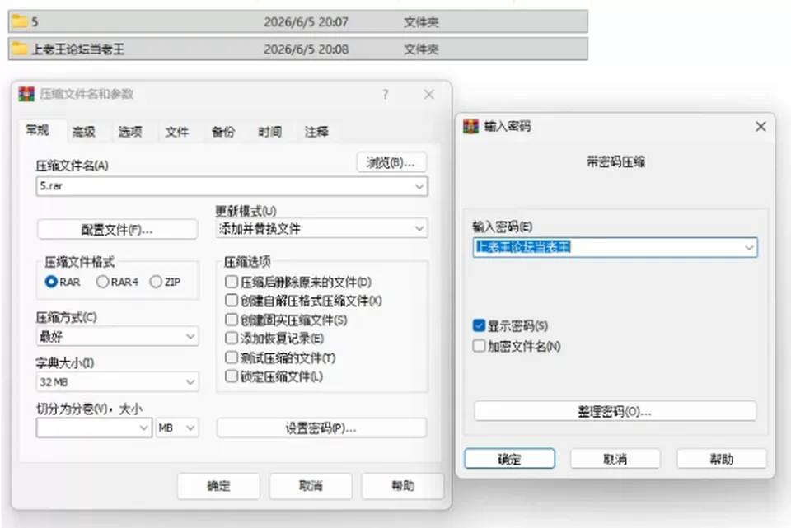Open the 备份 tab
This screenshot has width=791, height=528.
point(223,132)
